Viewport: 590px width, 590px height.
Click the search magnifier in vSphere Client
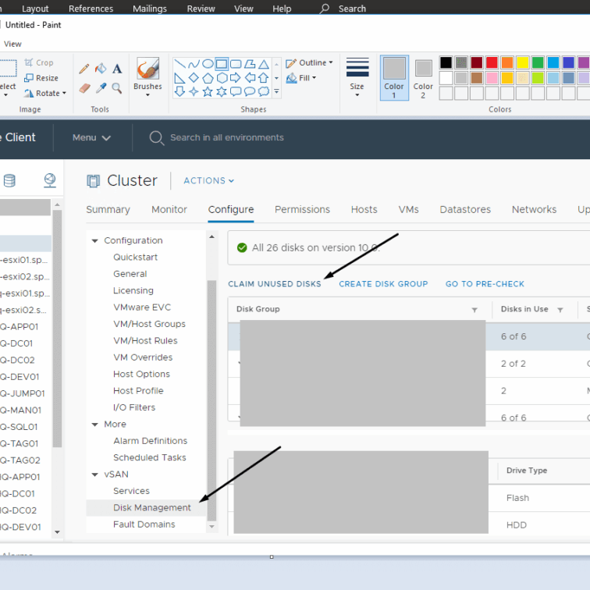click(x=157, y=138)
